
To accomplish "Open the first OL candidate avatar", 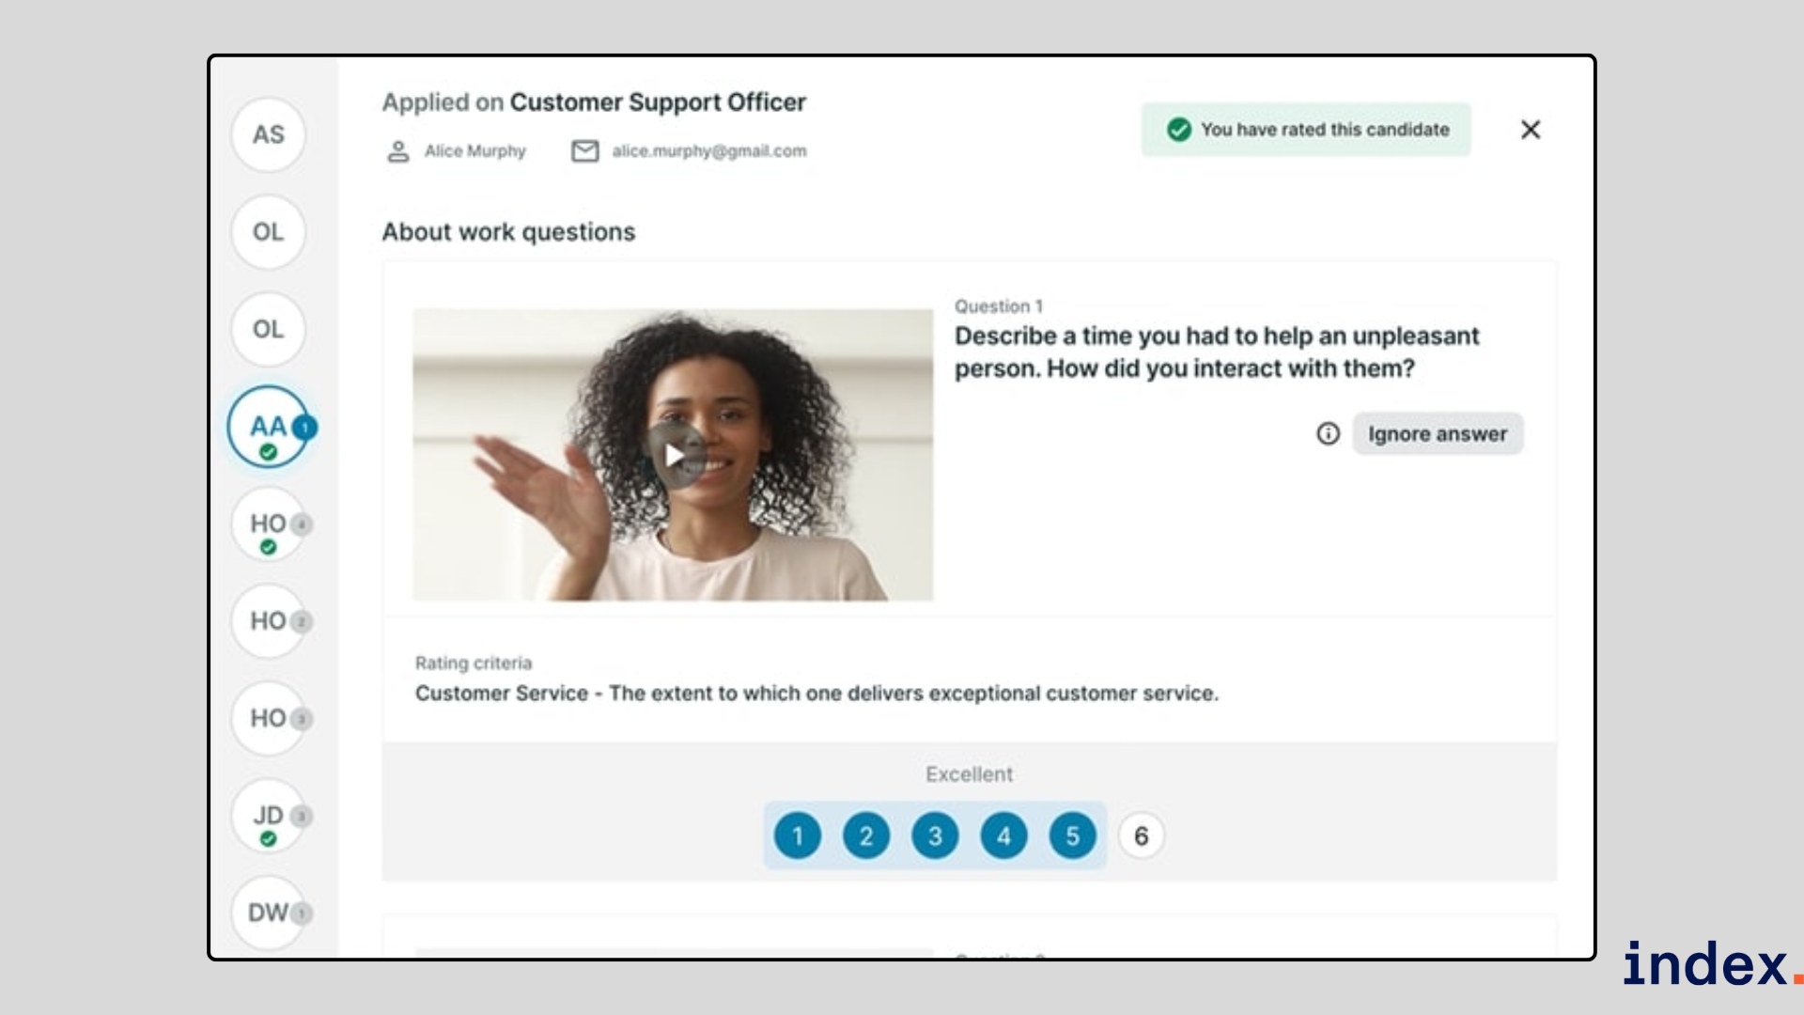I will click(x=268, y=232).
